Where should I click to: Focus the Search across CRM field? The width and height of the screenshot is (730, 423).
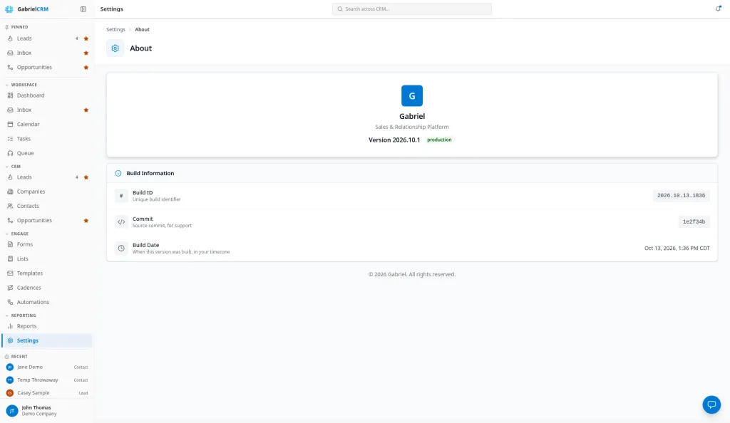(412, 9)
